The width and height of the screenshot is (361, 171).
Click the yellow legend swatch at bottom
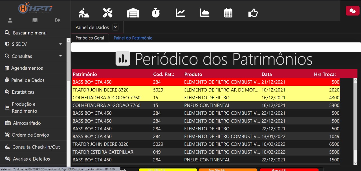click(168, 170)
